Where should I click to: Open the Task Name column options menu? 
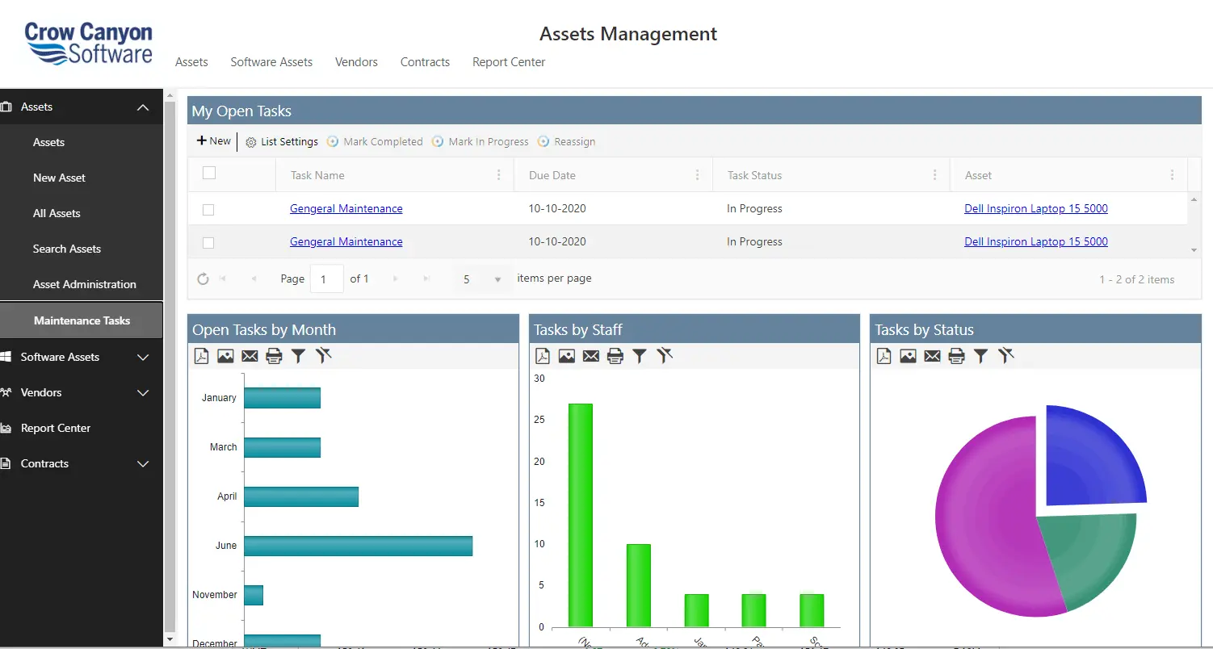498,174
